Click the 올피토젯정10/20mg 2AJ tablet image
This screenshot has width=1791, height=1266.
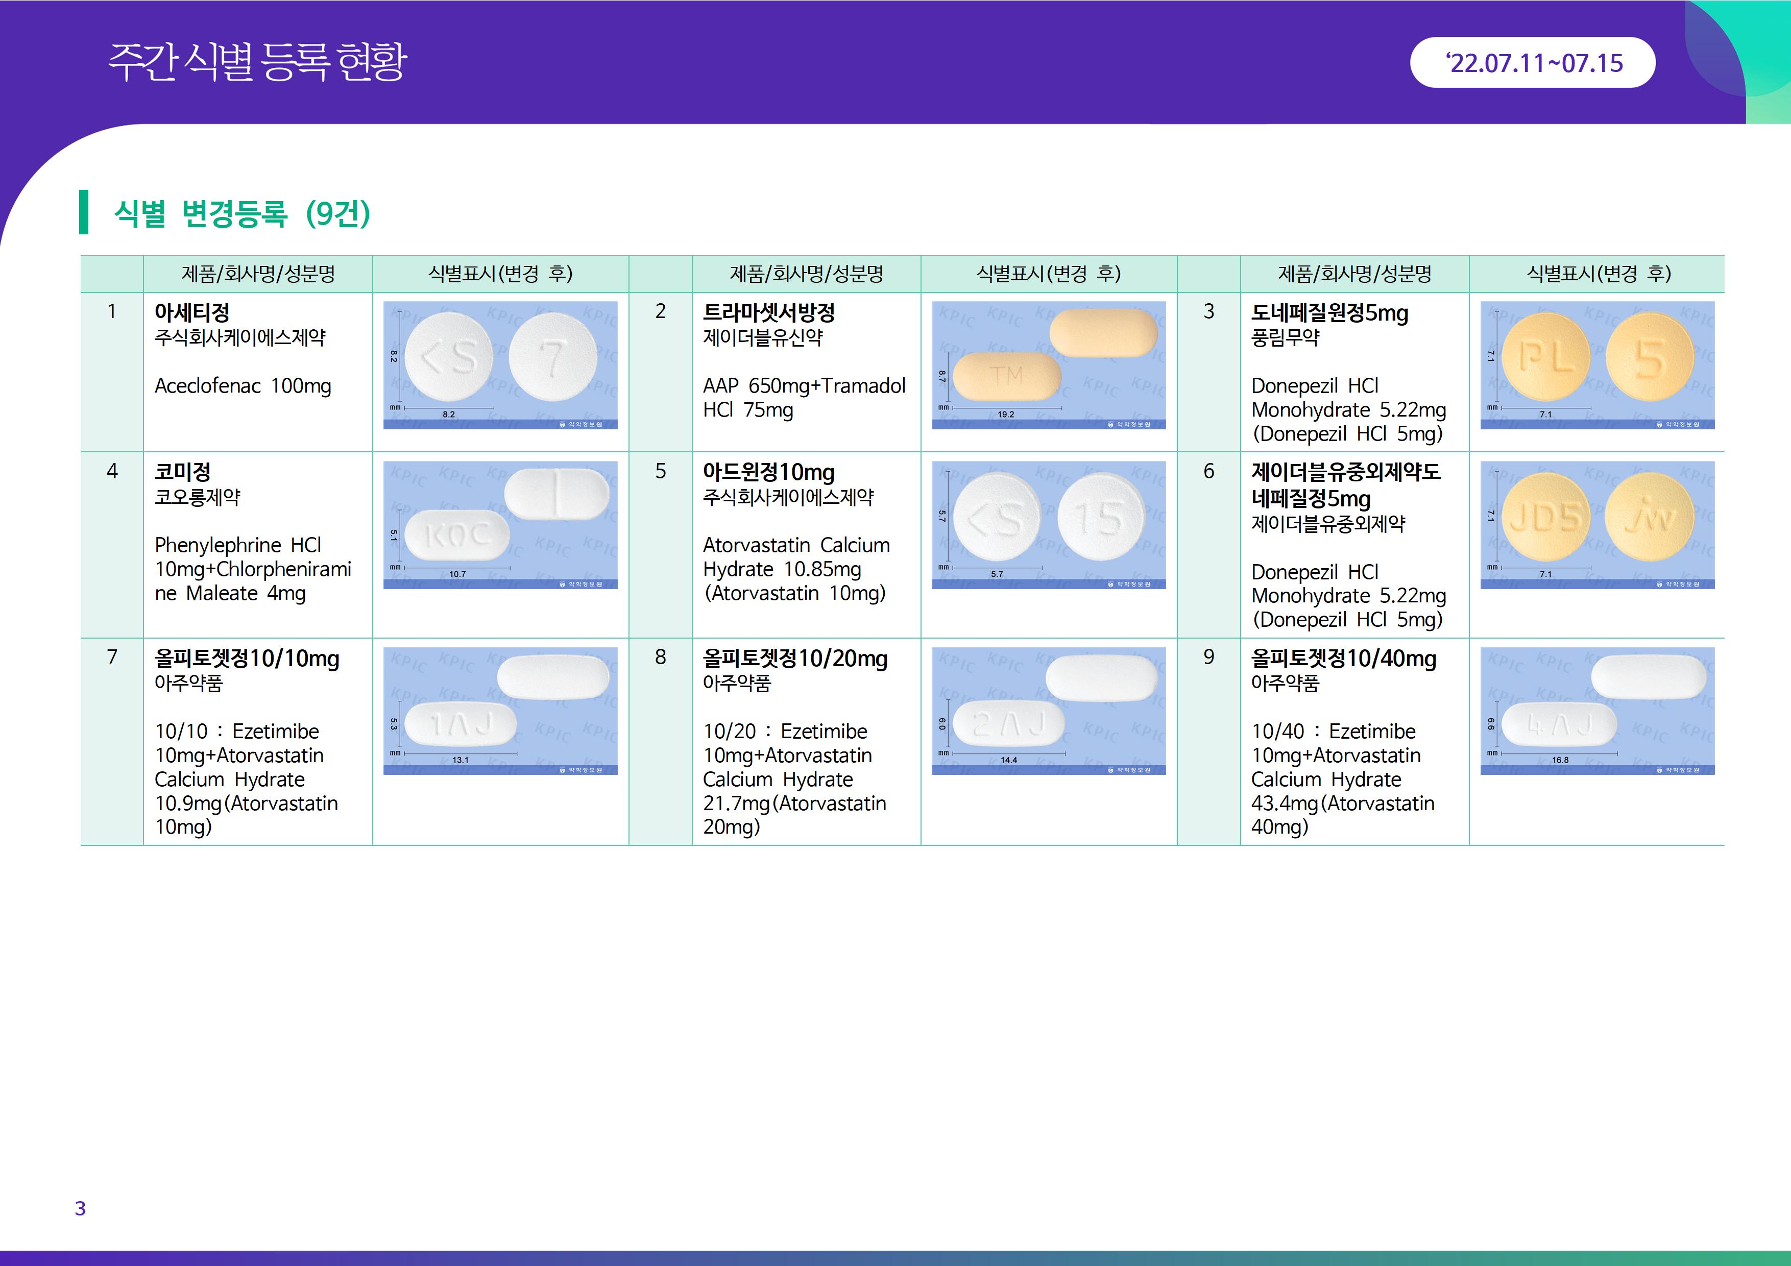click(x=1048, y=710)
